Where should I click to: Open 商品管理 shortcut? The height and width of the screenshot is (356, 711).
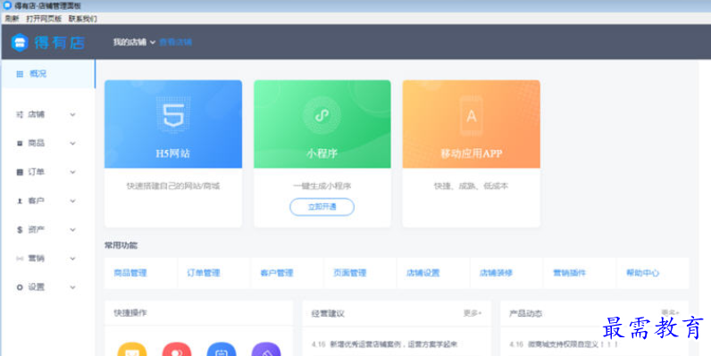[130, 273]
